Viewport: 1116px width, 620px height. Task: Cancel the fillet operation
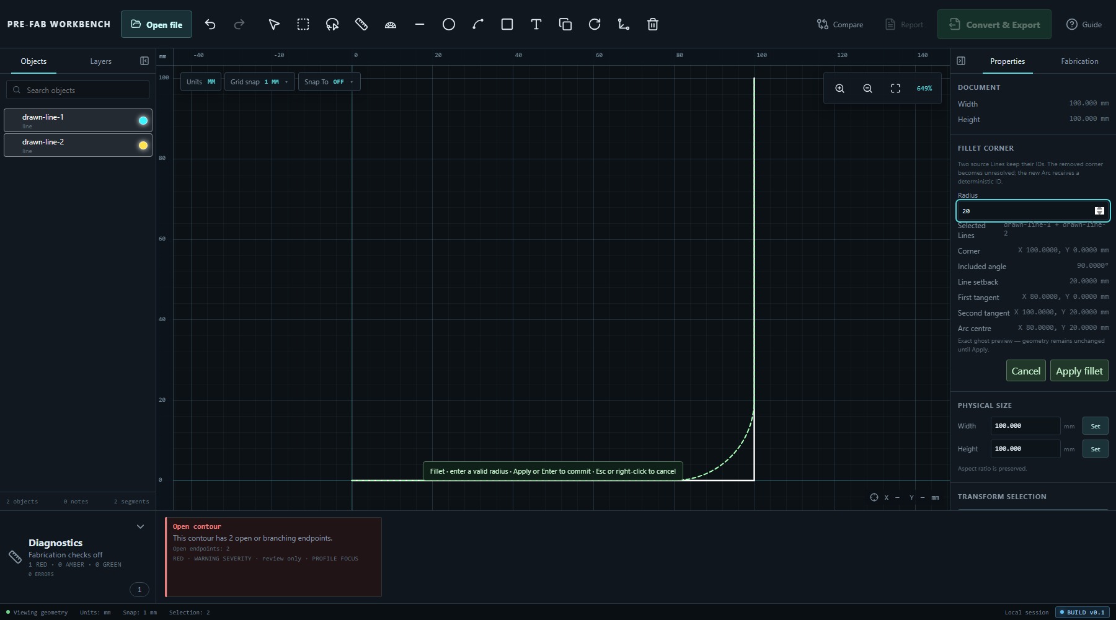(x=1025, y=371)
